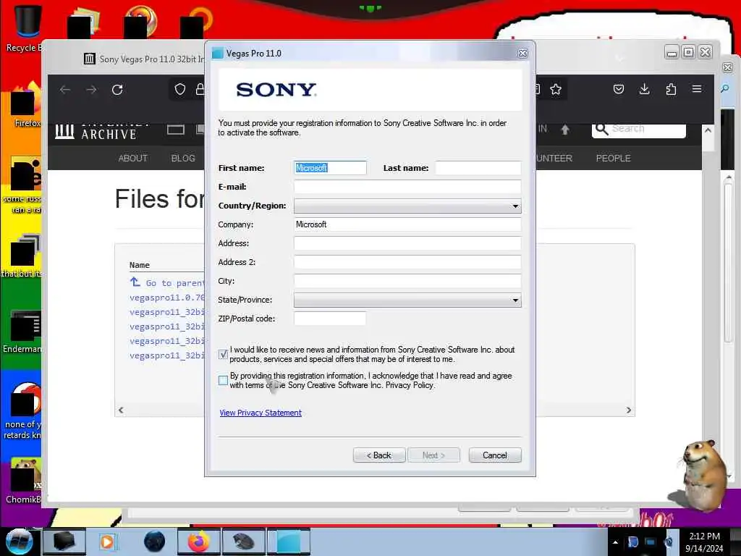The width and height of the screenshot is (741, 556).
Task: Click the Internet Archive upload arrow icon
Action: point(565,130)
